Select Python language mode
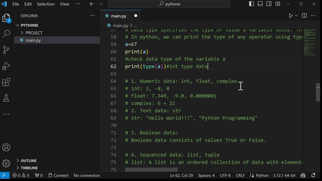322x181 pixels. [262, 175]
